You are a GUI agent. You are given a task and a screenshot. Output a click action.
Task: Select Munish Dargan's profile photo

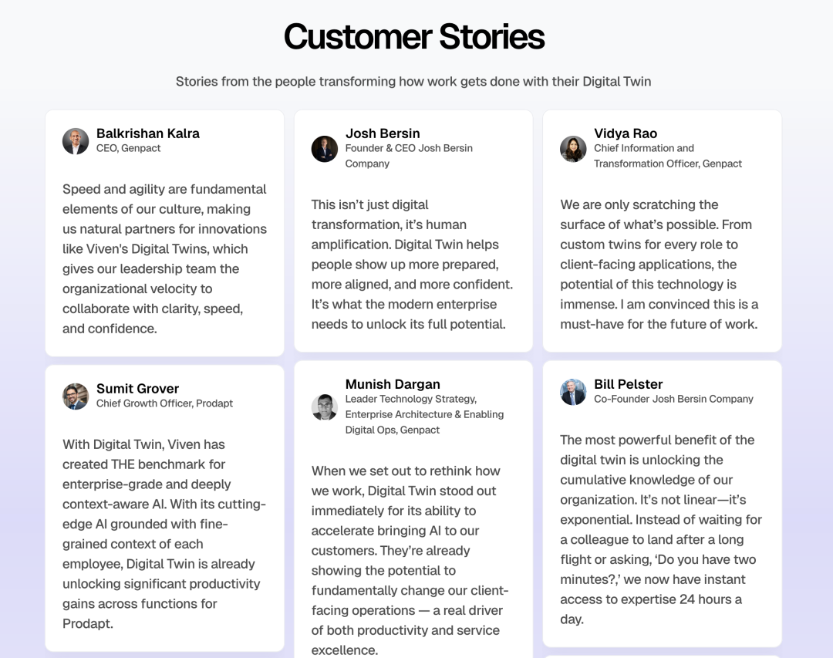tap(325, 407)
